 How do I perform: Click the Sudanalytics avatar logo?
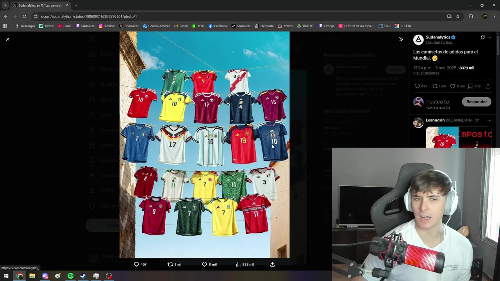point(418,40)
